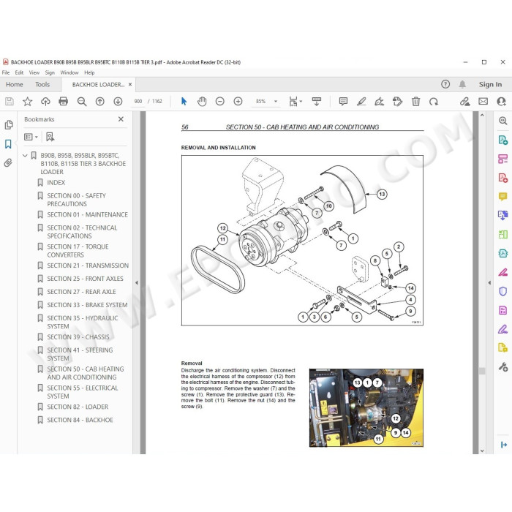This screenshot has width=512, height=512.
Task: Add a sticky note comment
Action: tap(343, 102)
